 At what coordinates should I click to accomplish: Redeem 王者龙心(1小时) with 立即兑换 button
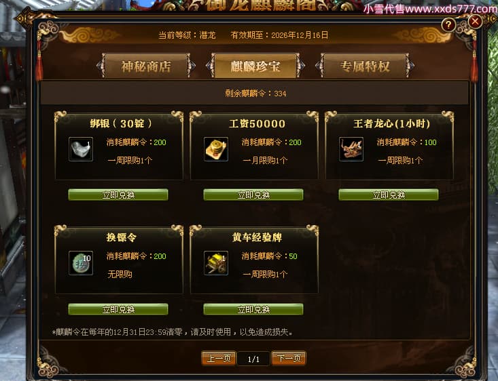(389, 195)
